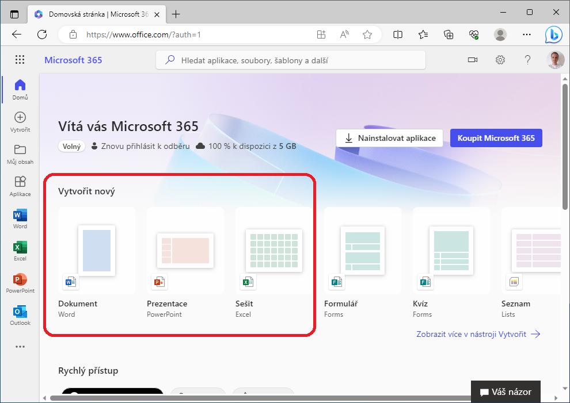The width and height of the screenshot is (570, 403).
Task: View site information lock icon
Action: (x=73, y=34)
